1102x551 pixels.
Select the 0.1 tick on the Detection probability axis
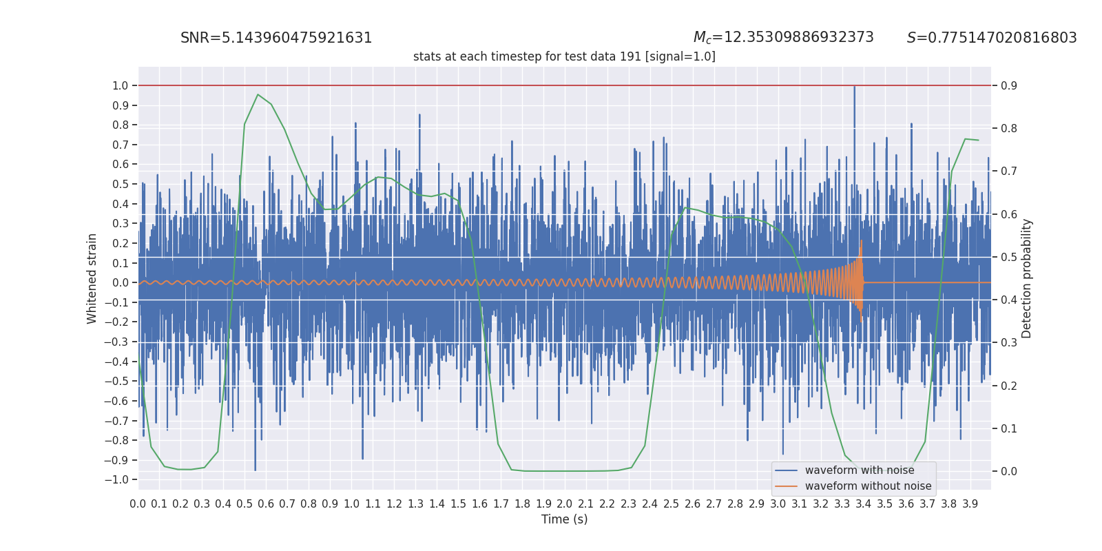pos(1009,428)
